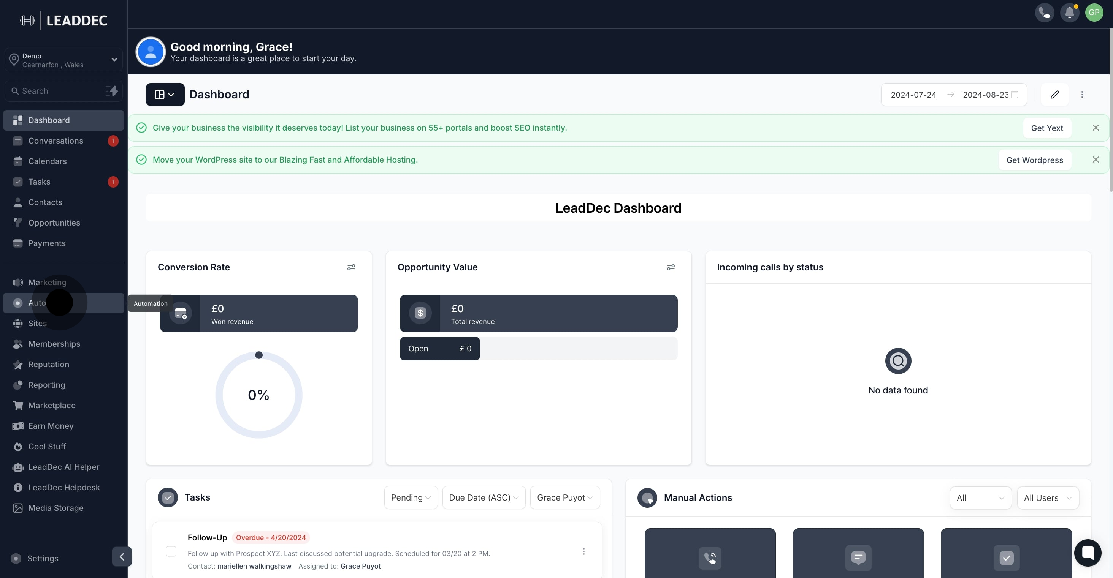Open the phone dialer icon

click(1044, 13)
